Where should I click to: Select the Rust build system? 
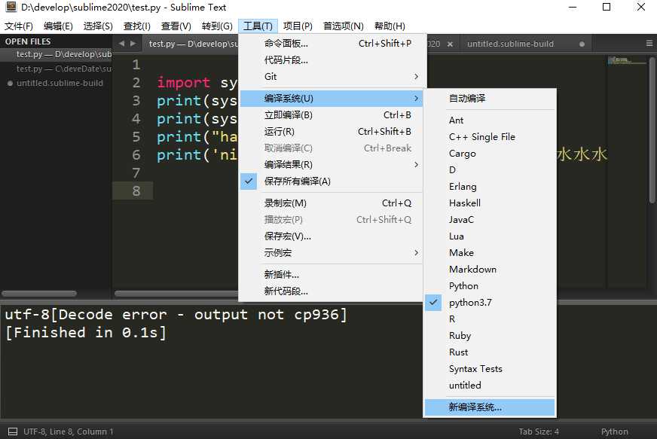pyautogui.click(x=490, y=352)
